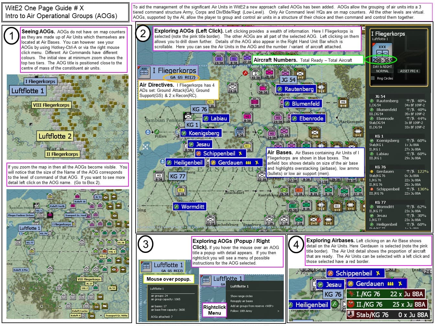This screenshot has width=435, height=326.
Task: Click the NORMAL button in the unit bar
Action: click(382, 71)
